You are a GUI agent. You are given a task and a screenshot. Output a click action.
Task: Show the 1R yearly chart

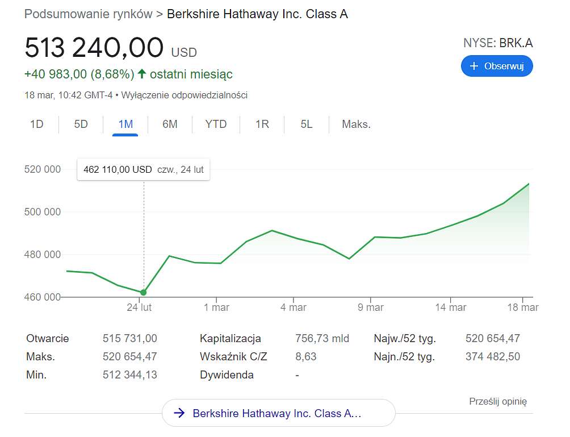tap(262, 124)
